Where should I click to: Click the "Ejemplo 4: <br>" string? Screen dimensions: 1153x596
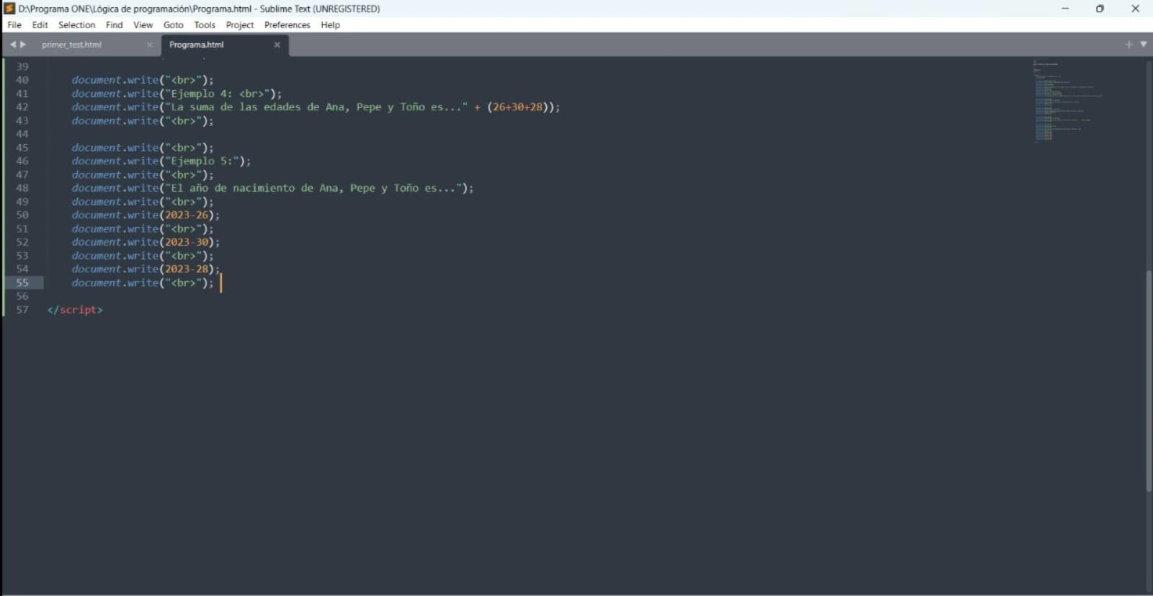[217, 94]
